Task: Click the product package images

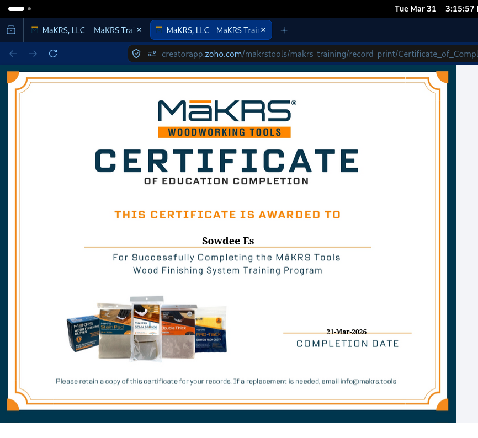Action: (147, 328)
